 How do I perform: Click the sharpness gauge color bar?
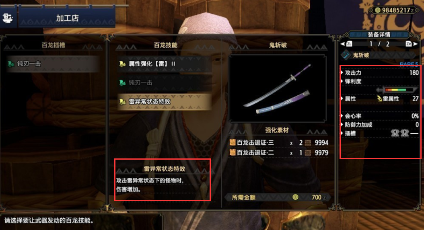[396, 90]
